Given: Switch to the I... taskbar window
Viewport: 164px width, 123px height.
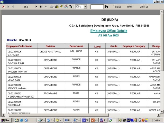Looking at the screenshot, I should [x=50, y=120].
